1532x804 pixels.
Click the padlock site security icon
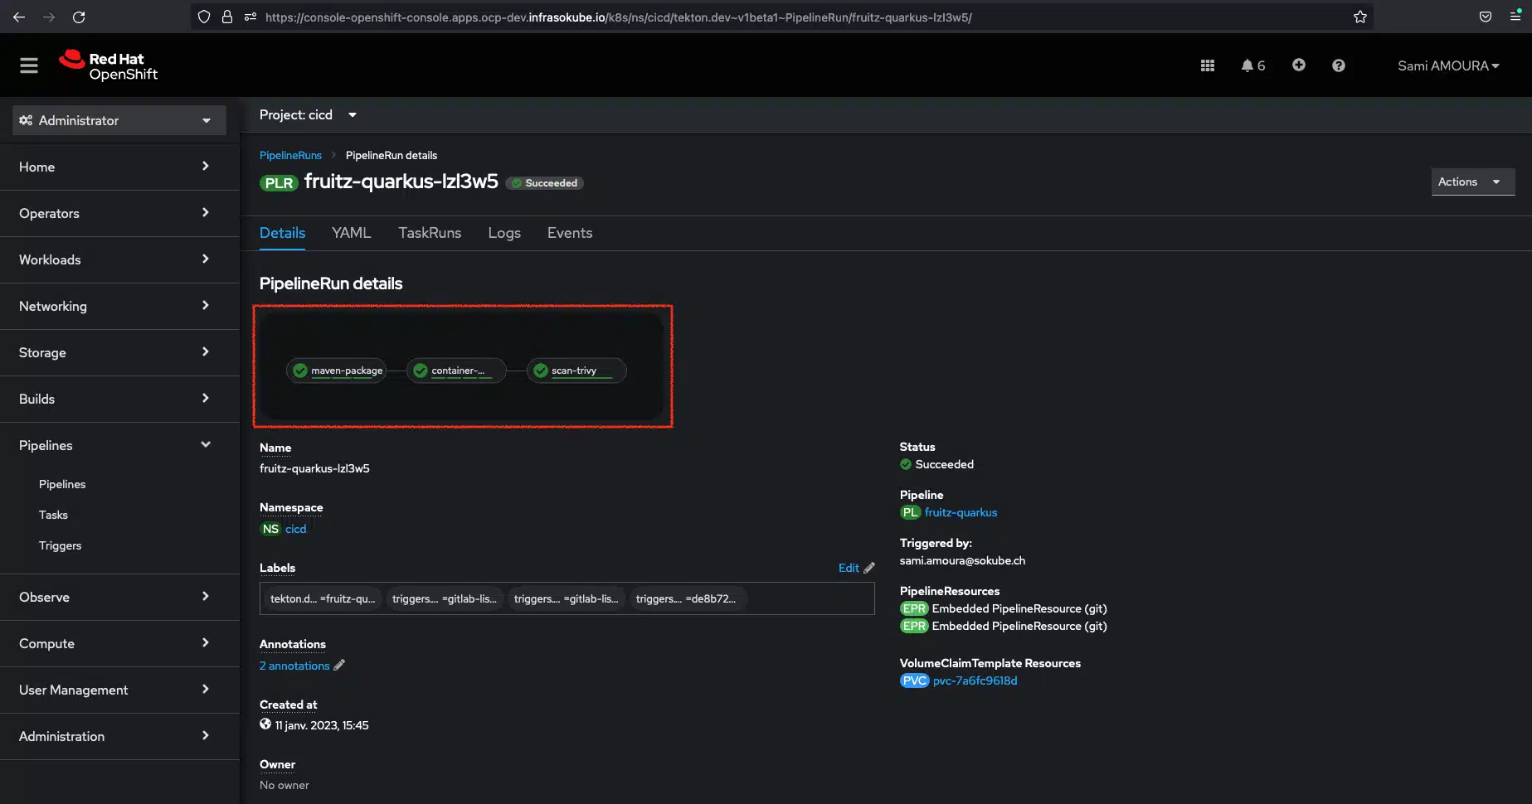[226, 17]
